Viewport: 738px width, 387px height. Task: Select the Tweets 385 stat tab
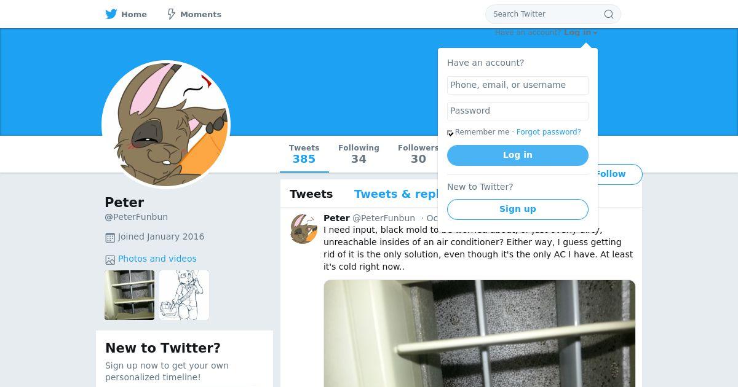pos(304,154)
